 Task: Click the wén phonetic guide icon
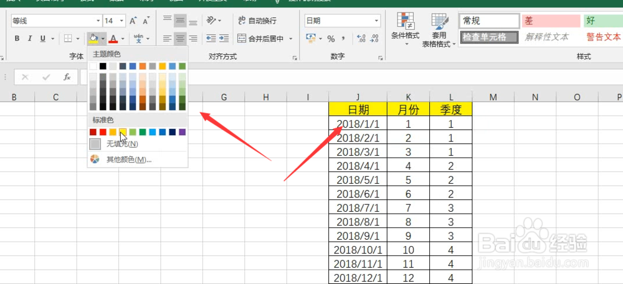[138, 39]
